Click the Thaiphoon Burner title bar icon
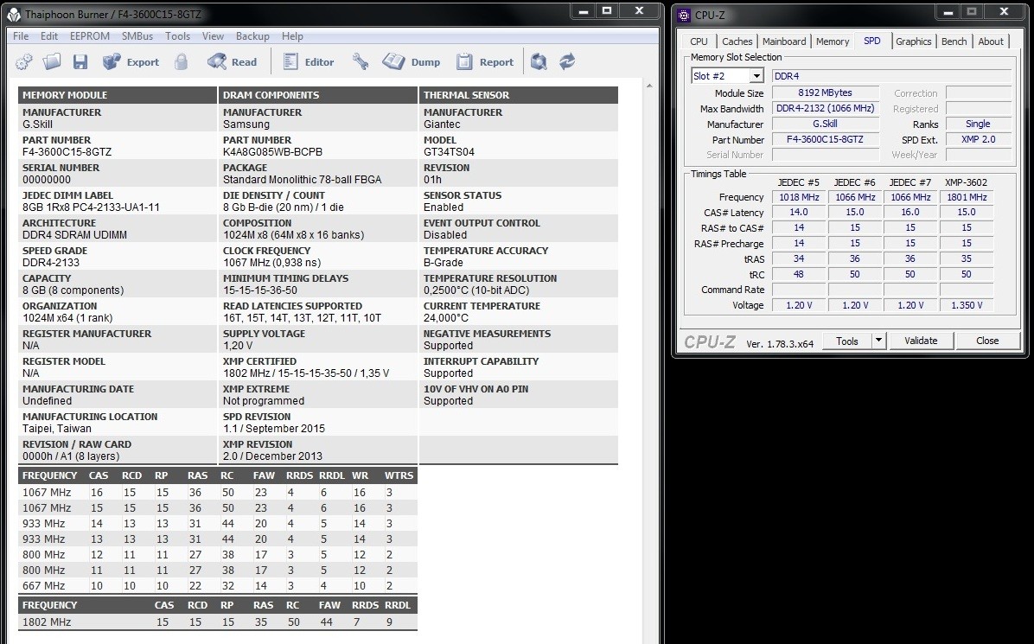Viewport: 1034px width, 644px height. [14, 14]
